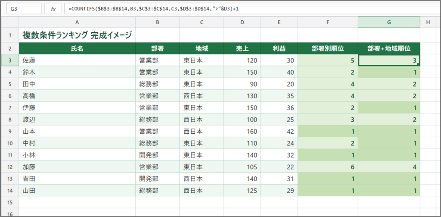Select the cell containing 伊藤
This screenshot has height=217, width=441.
tap(77, 108)
